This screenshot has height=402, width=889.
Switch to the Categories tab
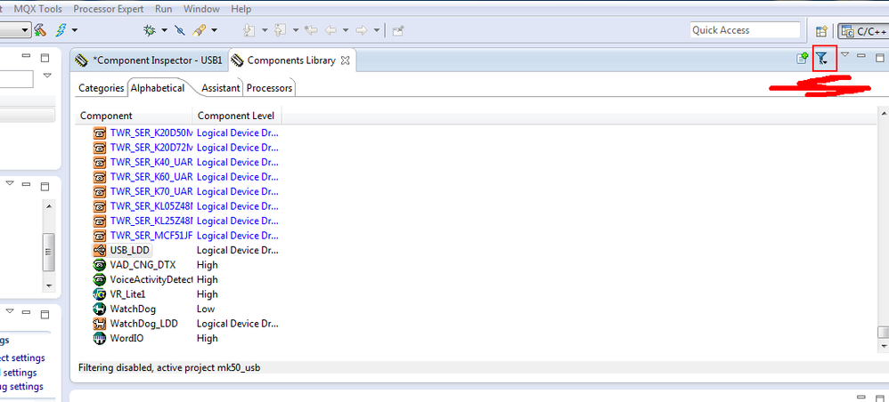pos(101,88)
